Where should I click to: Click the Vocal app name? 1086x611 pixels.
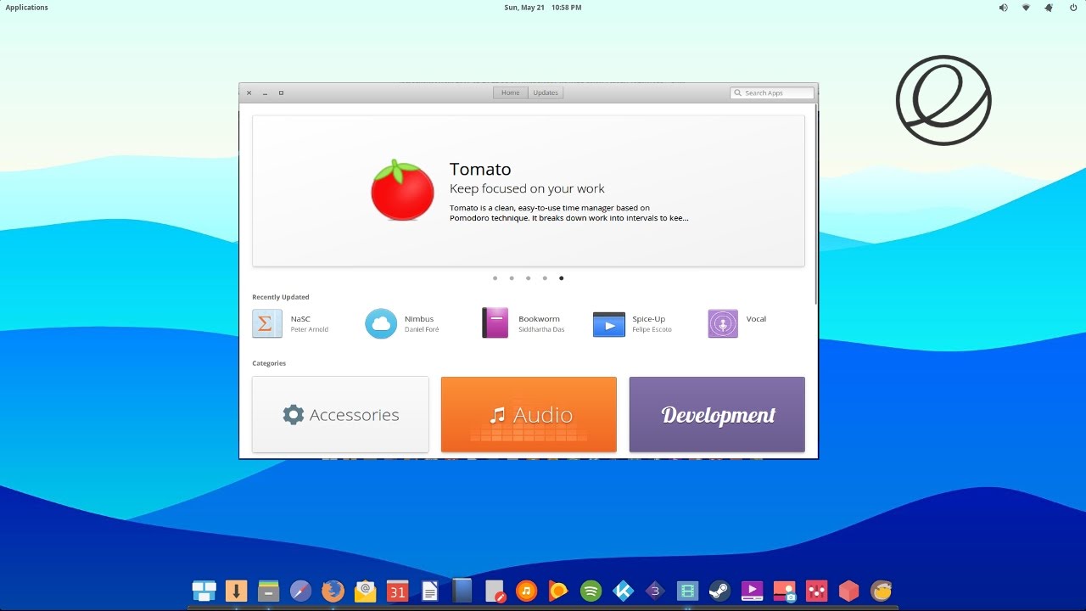[x=756, y=319]
